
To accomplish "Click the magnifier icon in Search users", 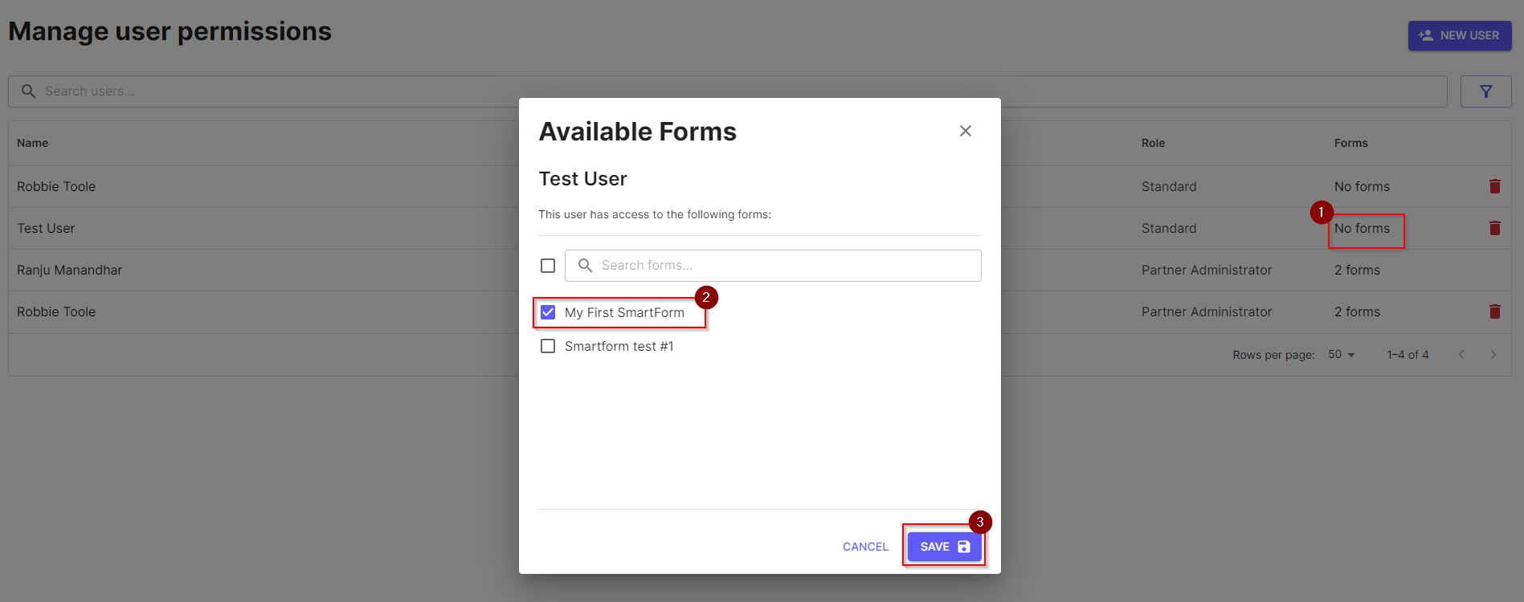I will (28, 92).
